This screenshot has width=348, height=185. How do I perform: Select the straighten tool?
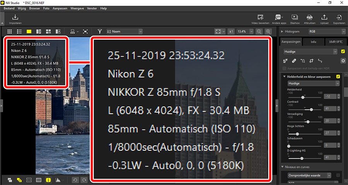point(320,61)
